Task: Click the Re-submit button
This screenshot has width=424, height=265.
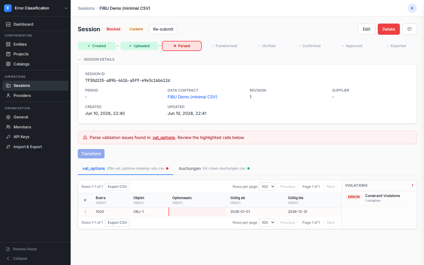Action: click(x=163, y=29)
